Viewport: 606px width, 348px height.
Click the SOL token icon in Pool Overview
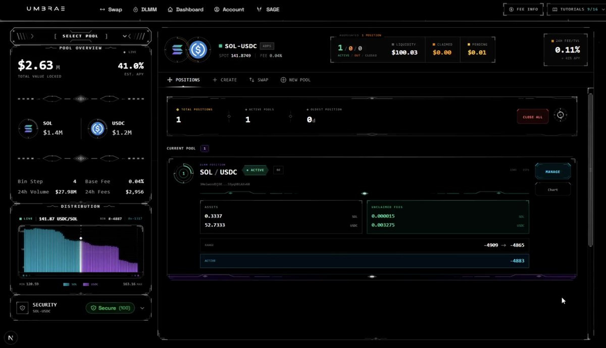click(28, 128)
